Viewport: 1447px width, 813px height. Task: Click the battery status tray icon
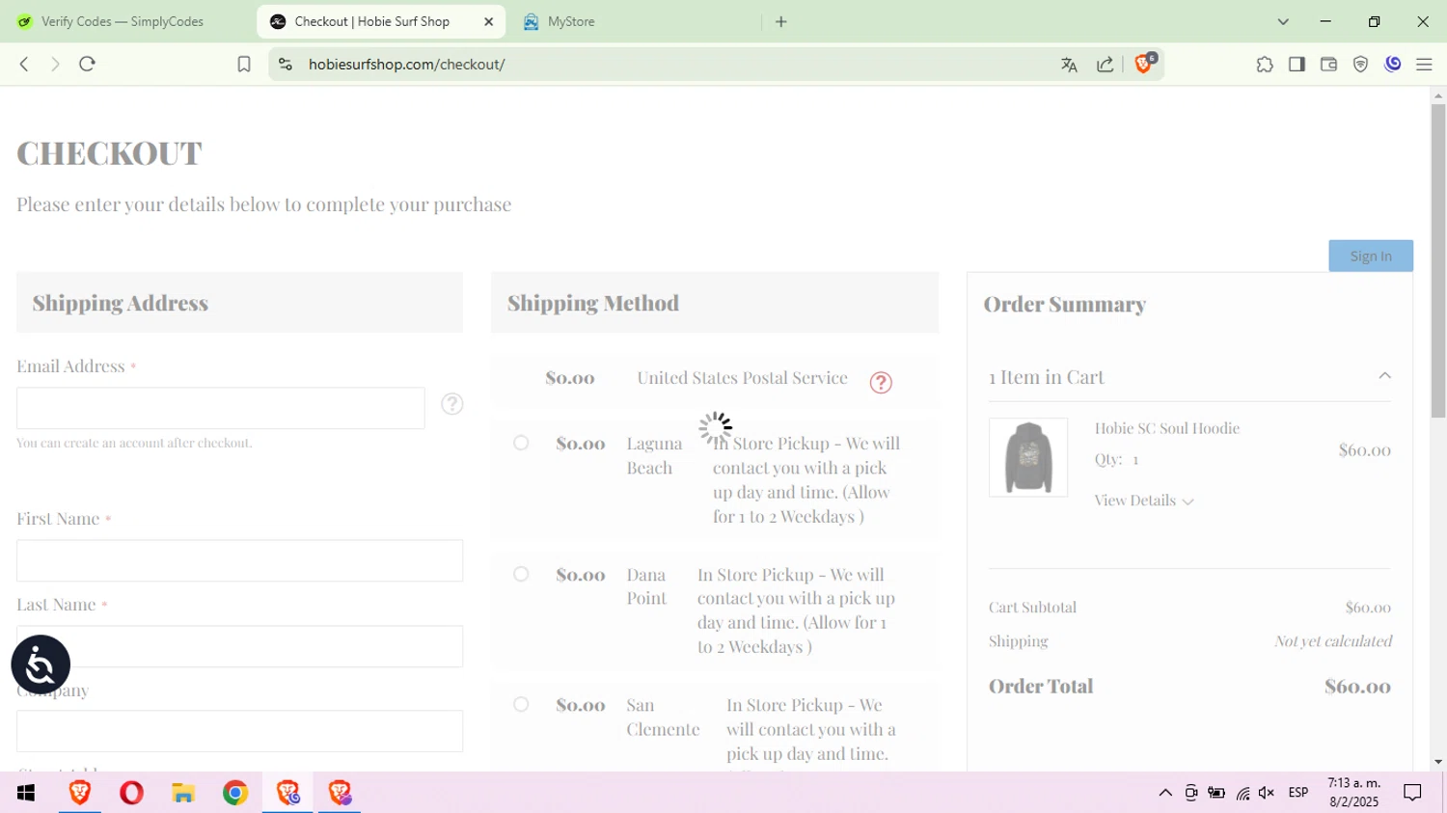click(1216, 793)
